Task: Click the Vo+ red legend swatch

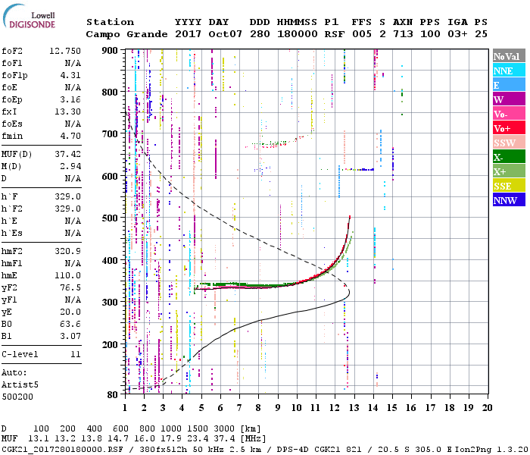Action: click(508, 128)
